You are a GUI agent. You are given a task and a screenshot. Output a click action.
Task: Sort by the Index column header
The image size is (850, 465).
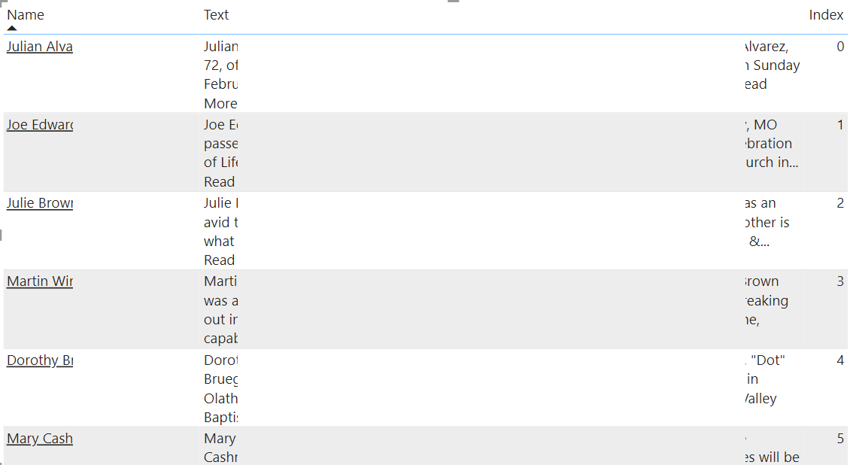pos(826,14)
